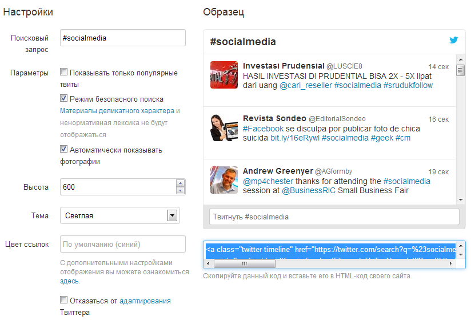
Task: Click code box scroll left arrow
Action: [208, 263]
